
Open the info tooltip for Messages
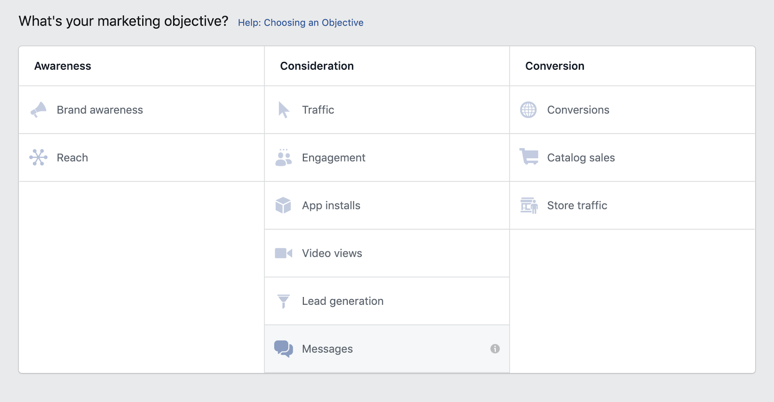[x=495, y=349]
